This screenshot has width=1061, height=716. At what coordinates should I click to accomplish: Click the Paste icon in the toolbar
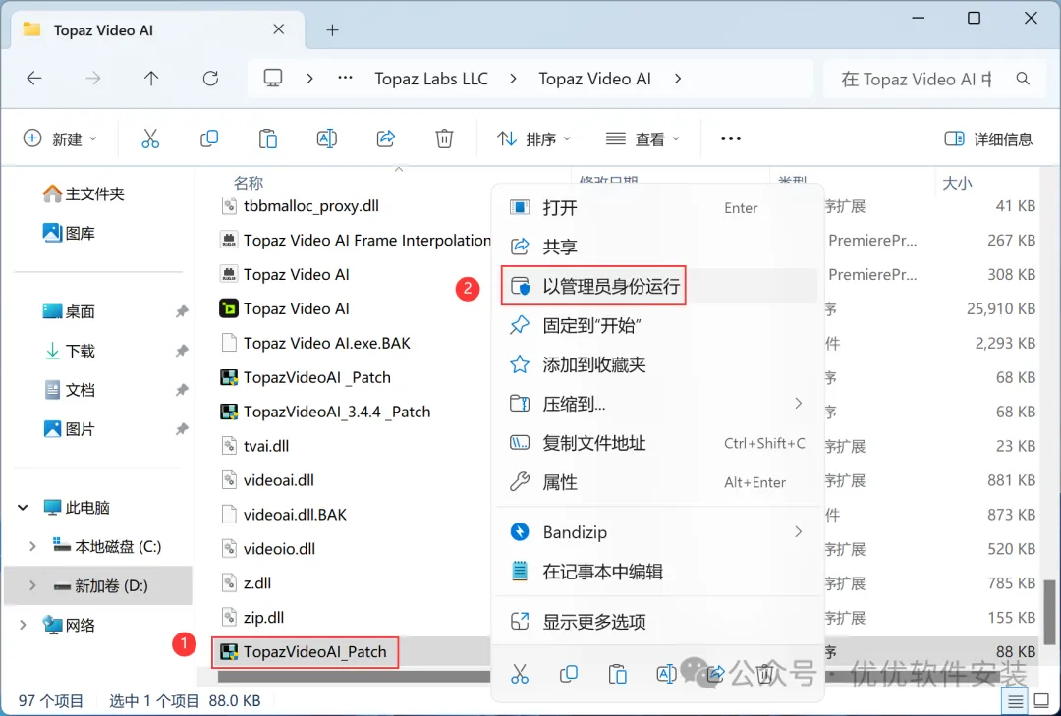pos(268,138)
